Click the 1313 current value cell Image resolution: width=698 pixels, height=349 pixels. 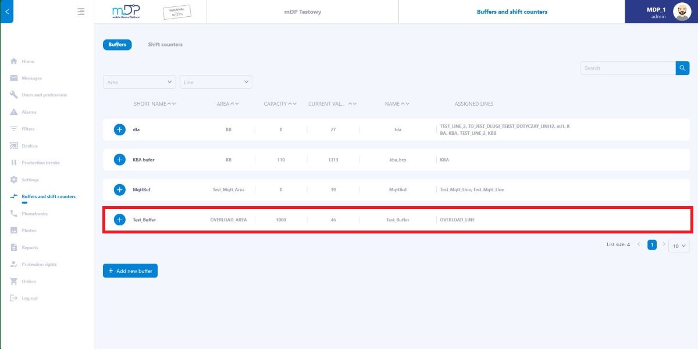click(333, 160)
